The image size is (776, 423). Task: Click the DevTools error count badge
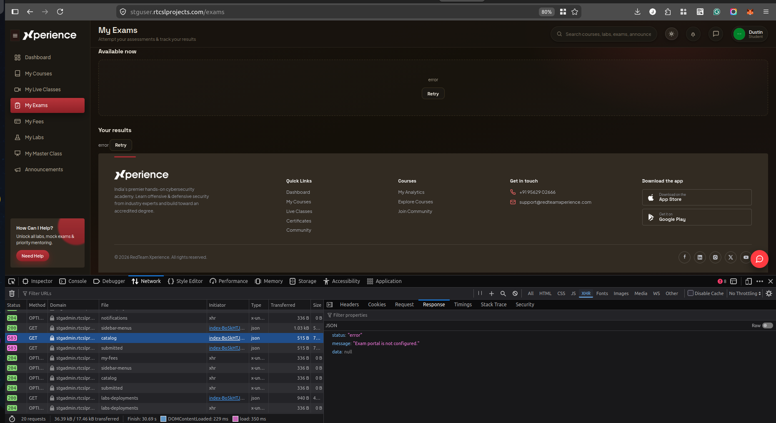click(722, 281)
